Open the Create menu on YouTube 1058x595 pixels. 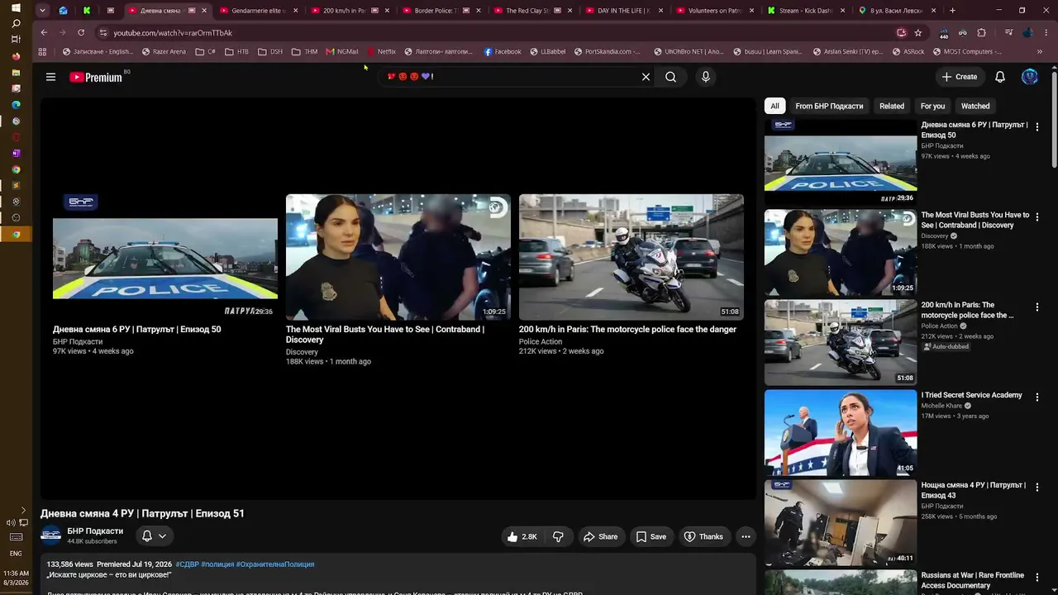[x=959, y=77]
